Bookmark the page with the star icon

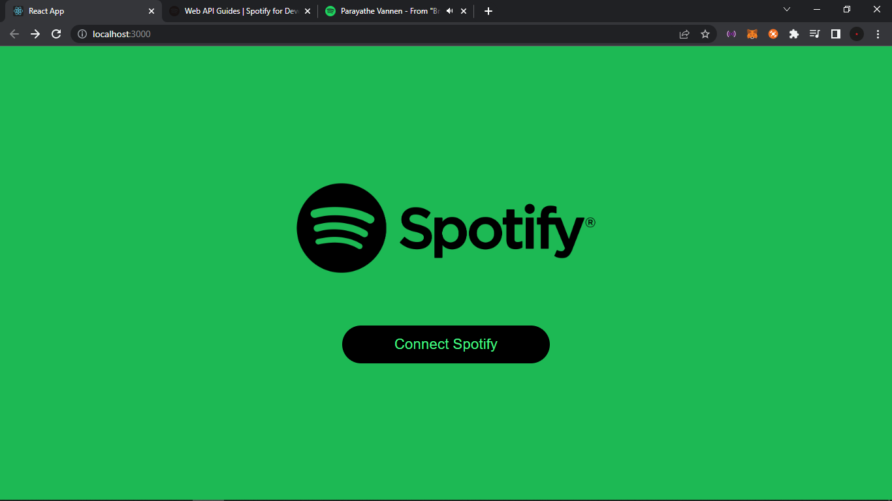(705, 34)
